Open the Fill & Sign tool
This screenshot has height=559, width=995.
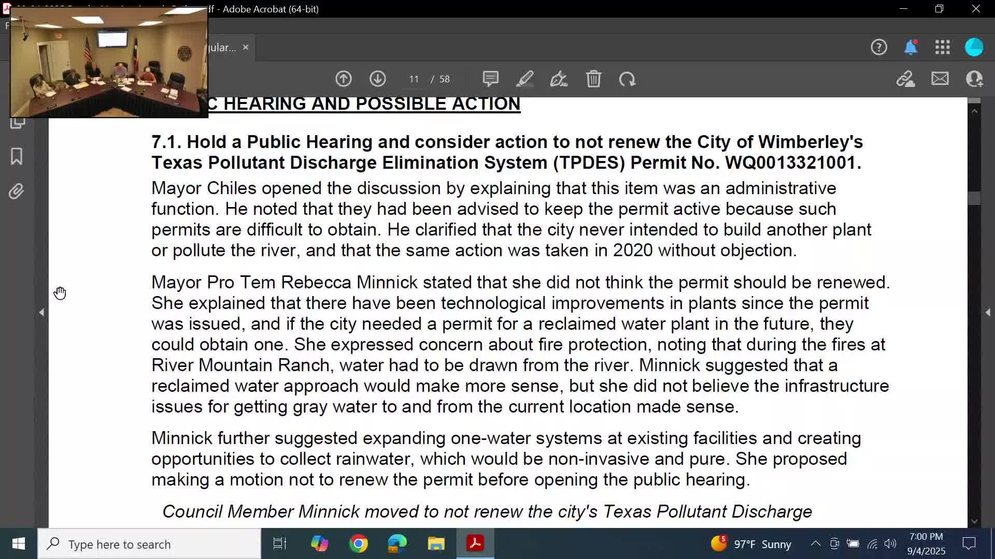tap(558, 79)
